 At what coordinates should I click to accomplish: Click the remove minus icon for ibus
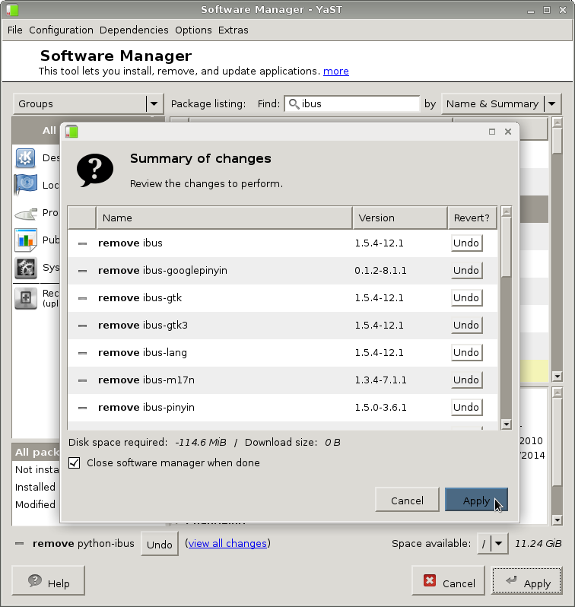point(82,243)
